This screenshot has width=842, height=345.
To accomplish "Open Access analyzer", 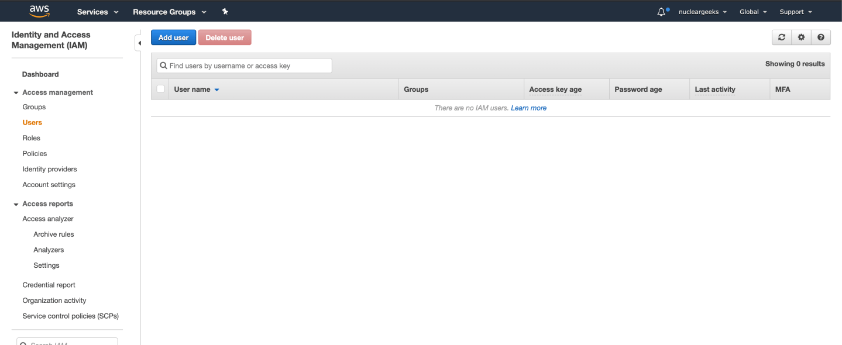I will [x=48, y=219].
